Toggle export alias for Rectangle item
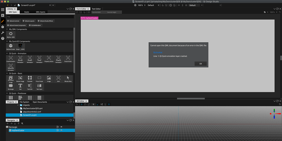The width and height of the screenshot is (282, 141). [x=57, y=127]
